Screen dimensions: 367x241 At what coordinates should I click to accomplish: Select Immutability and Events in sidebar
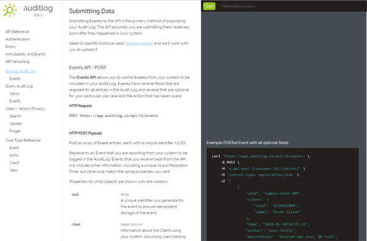tap(26, 54)
